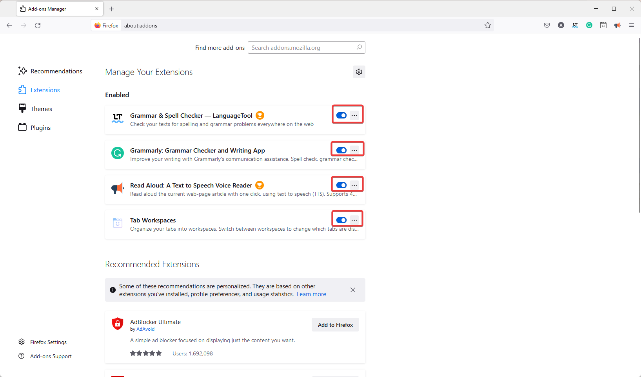Disable the Grammarly extension toggle
Screen dimensions: 641x377
[x=341, y=150]
